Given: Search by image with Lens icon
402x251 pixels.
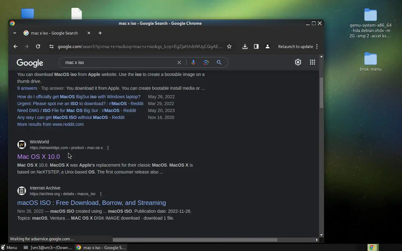Looking at the screenshot, I should pos(206,62).
